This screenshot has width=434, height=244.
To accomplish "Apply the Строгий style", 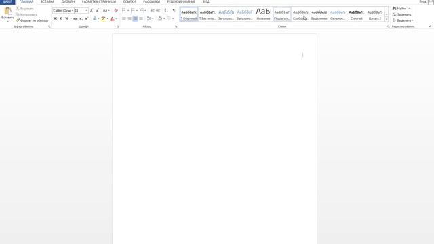I will pyautogui.click(x=356, y=14).
